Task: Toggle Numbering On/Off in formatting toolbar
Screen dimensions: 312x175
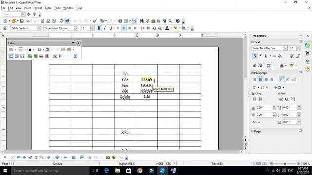Action: pos(143,28)
